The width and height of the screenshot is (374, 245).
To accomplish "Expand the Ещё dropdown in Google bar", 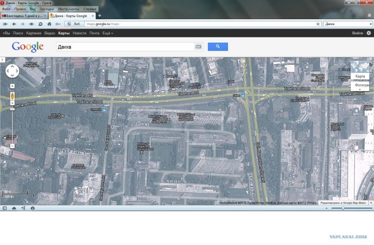I will (x=107, y=33).
